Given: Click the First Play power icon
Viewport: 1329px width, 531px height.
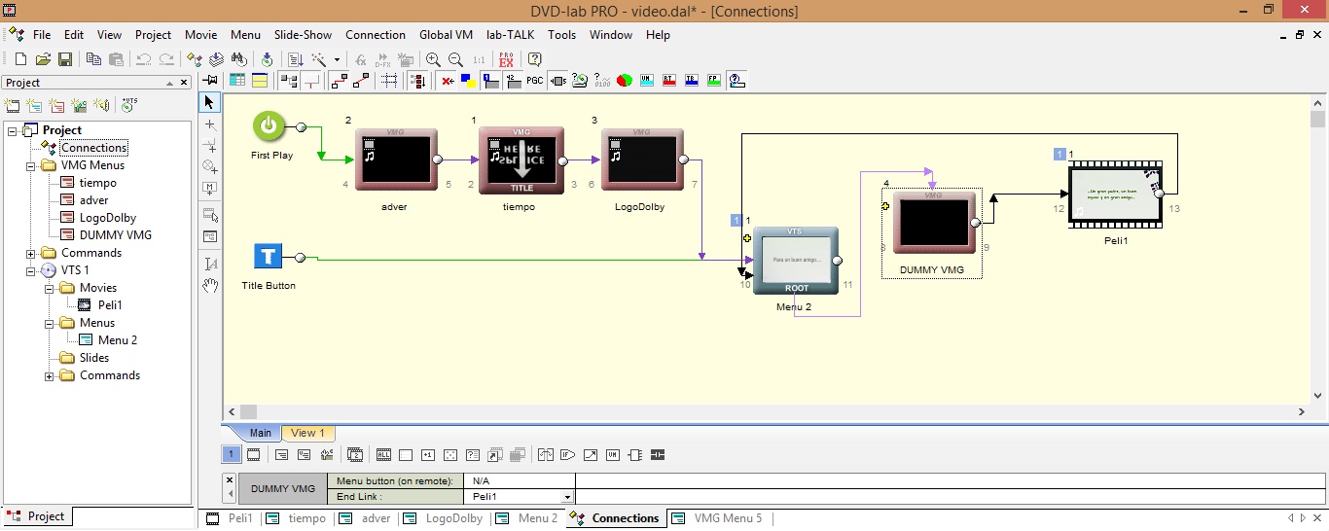Looking at the screenshot, I should 269,126.
